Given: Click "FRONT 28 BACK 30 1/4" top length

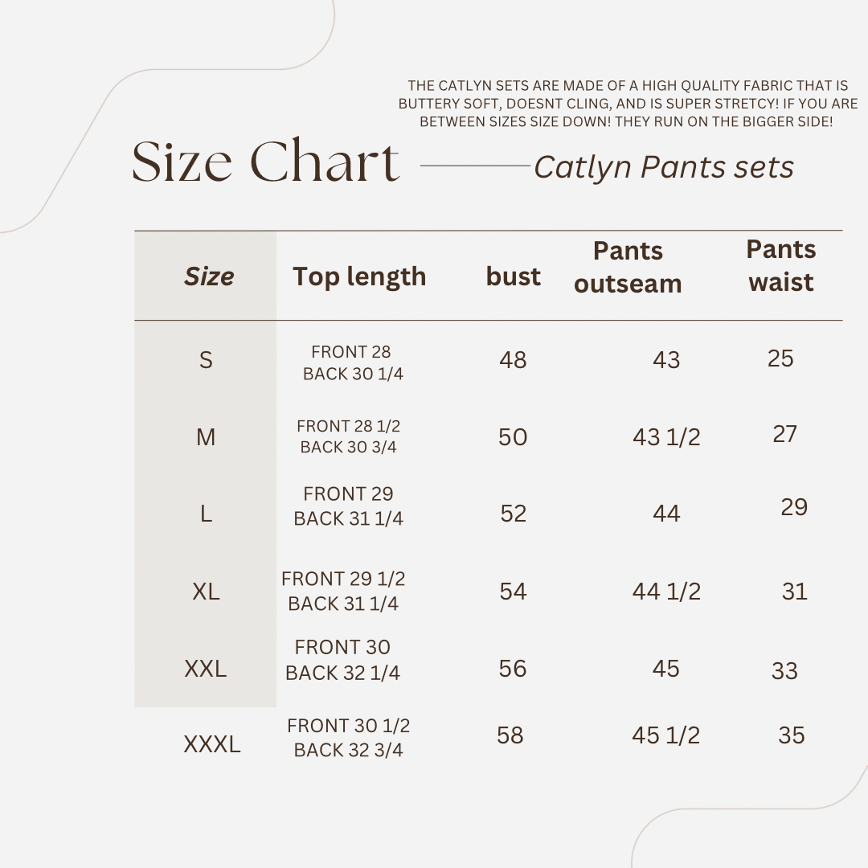Looking at the screenshot, I should pos(352,362).
